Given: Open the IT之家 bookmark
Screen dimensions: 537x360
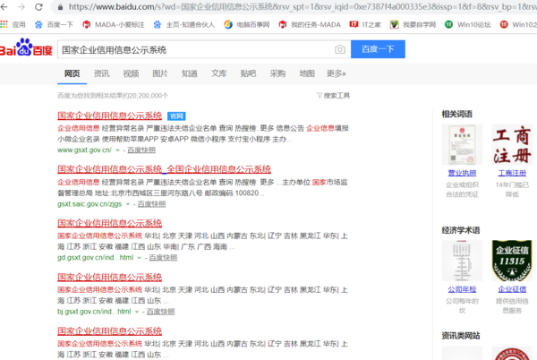Looking at the screenshot, I should pos(365,25).
